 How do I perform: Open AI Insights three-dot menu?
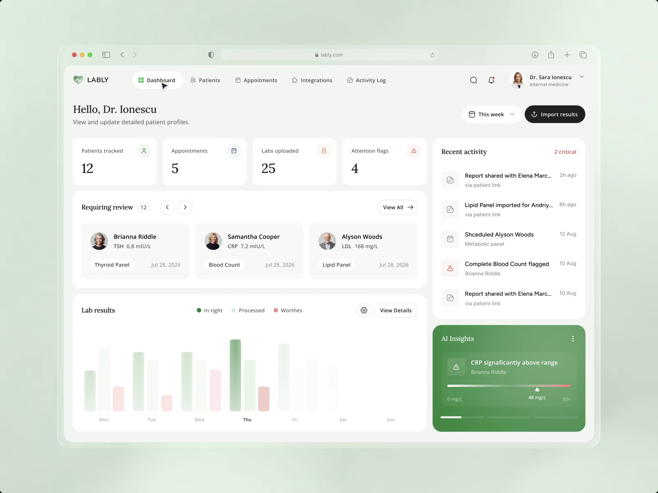(x=572, y=339)
